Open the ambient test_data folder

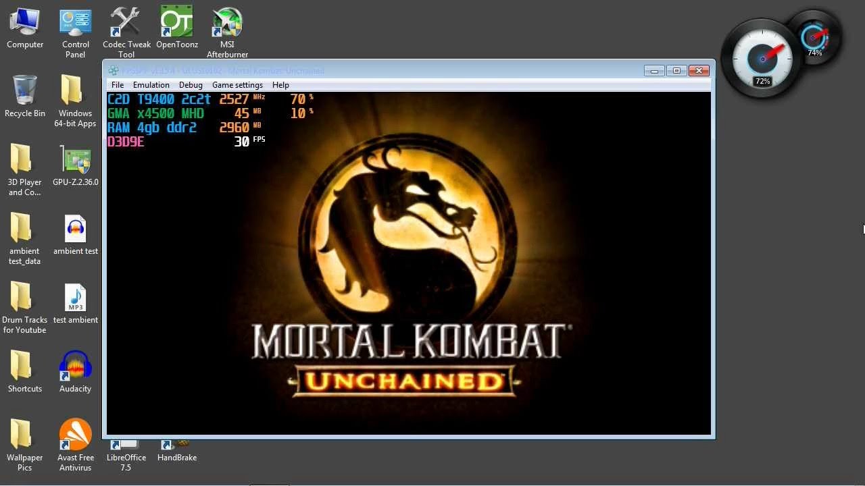pos(25,239)
